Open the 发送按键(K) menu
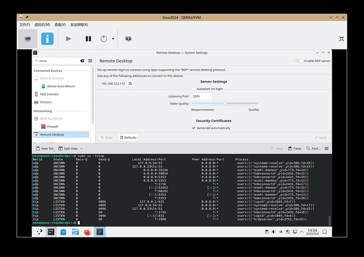The image size is (364, 257). [x=79, y=25]
